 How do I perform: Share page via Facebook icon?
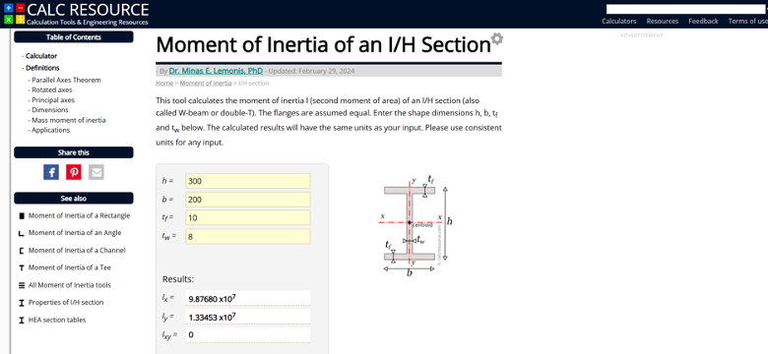pos(51,172)
